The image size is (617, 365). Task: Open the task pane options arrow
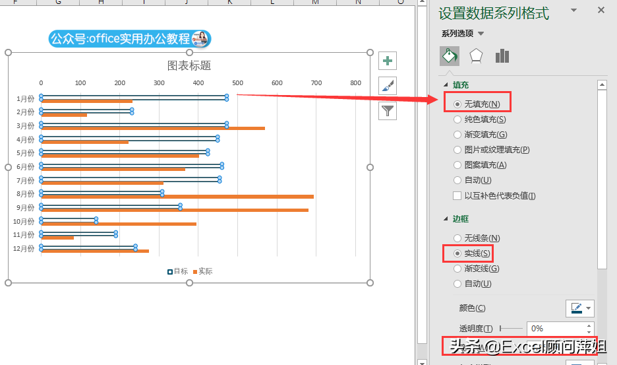point(573,11)
